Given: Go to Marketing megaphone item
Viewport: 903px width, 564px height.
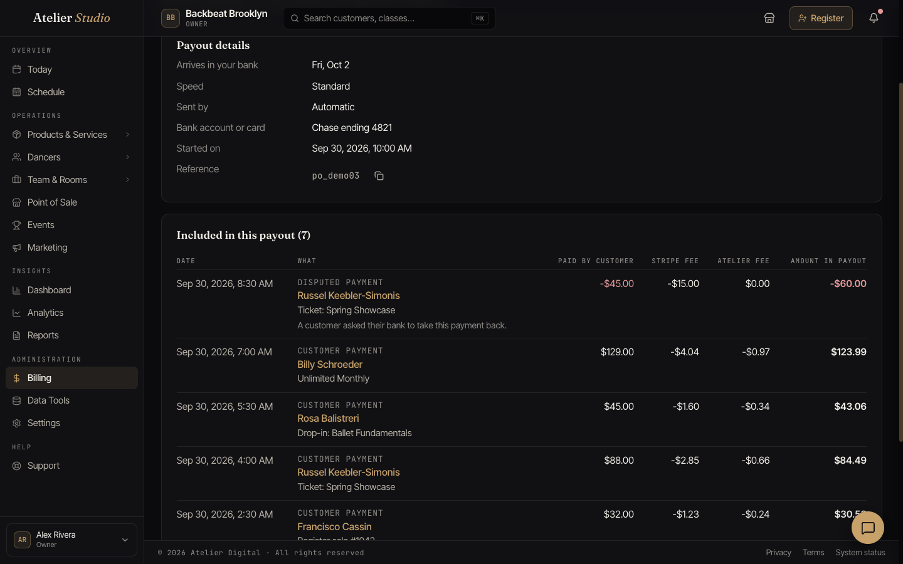Looking at the screenshot, I should click(71, 248).
